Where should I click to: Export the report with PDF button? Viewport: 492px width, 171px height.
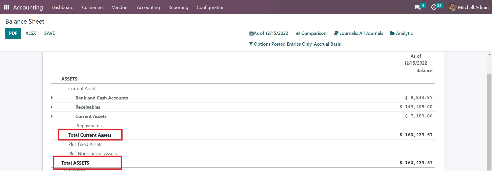pyautogui.click(x=13, y=33)
